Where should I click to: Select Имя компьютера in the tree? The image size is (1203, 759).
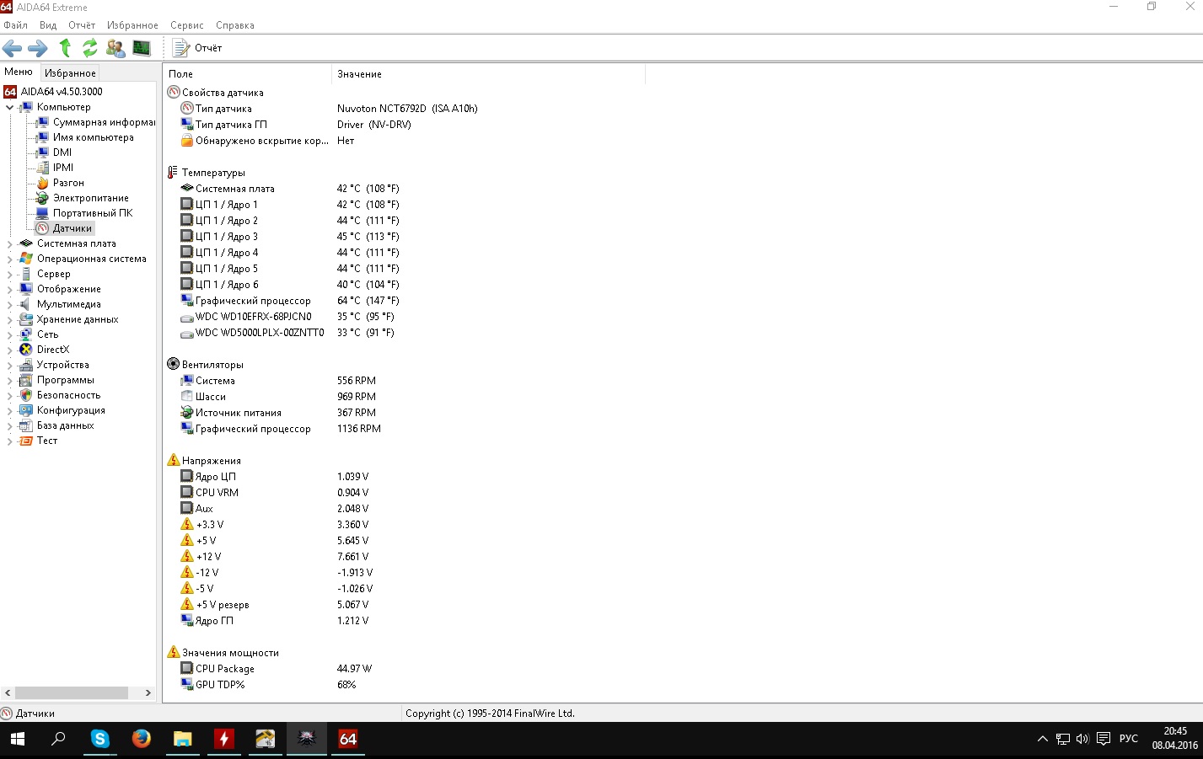94,137
